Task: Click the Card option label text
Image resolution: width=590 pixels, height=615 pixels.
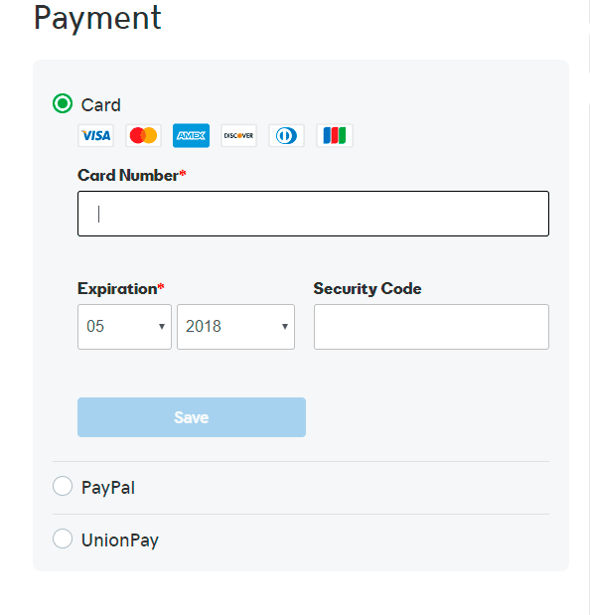Action: (100, 105)
